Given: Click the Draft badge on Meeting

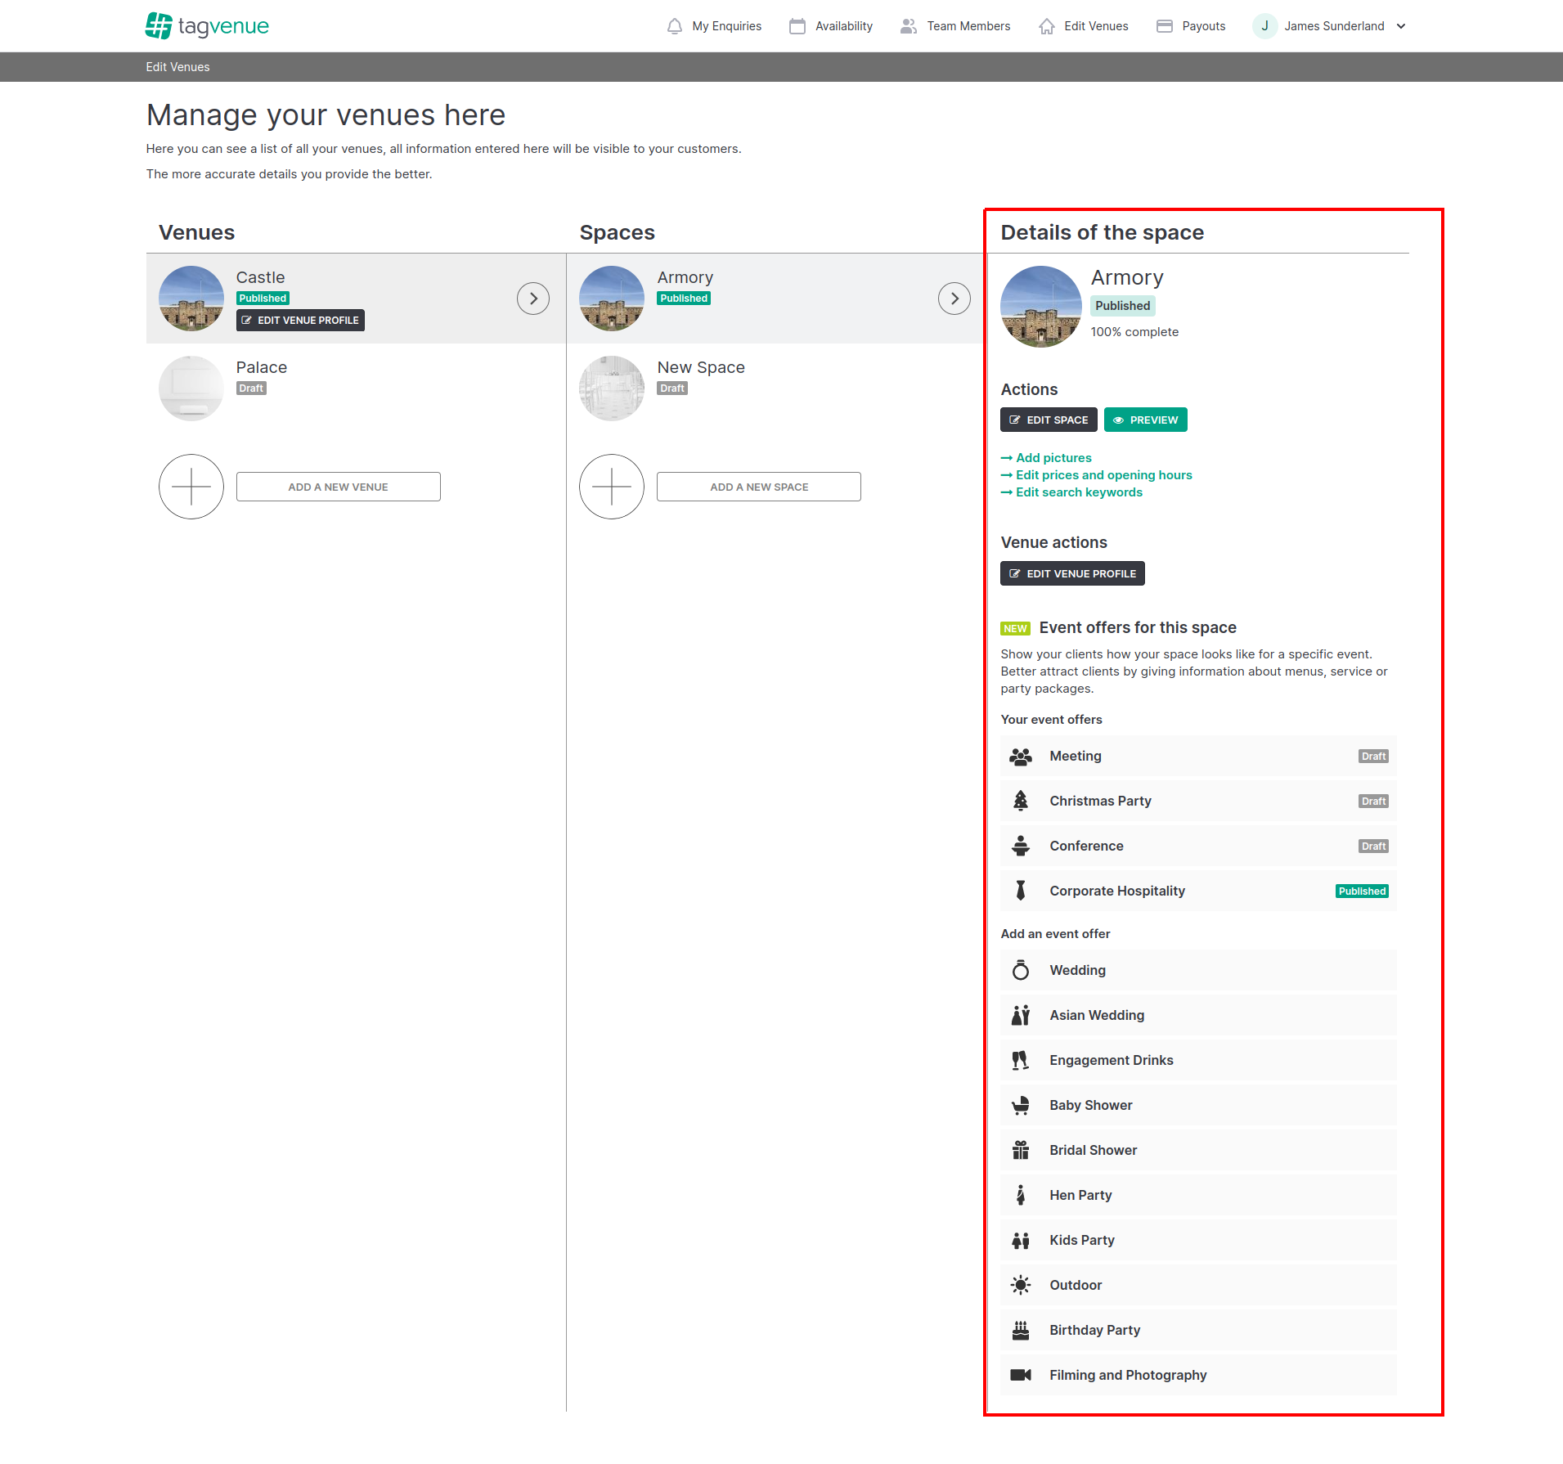Looking at the screenshot, I should pos(1373,757).
